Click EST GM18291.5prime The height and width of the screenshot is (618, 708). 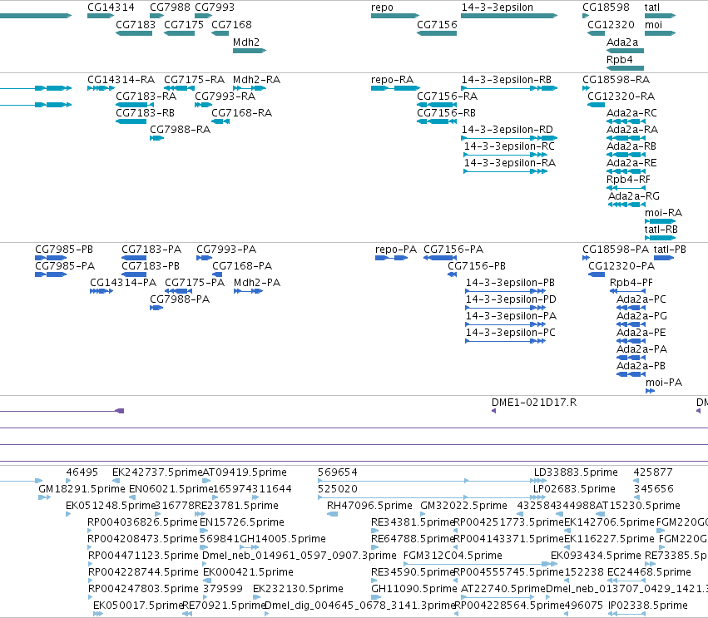pos(82,489)
